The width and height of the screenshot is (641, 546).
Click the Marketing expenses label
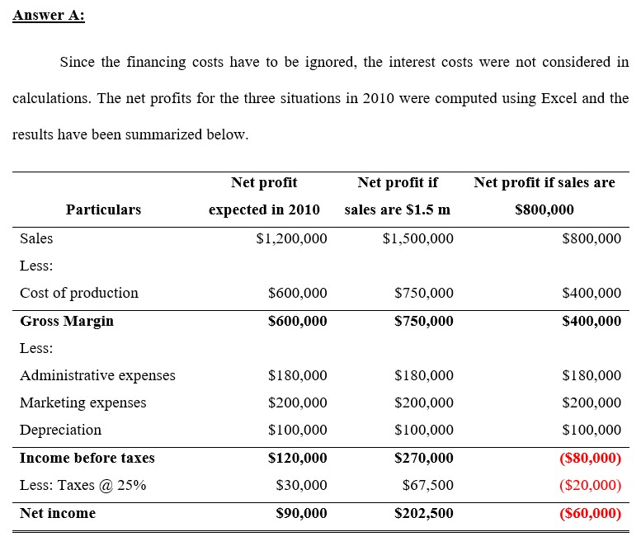[83, 403]
